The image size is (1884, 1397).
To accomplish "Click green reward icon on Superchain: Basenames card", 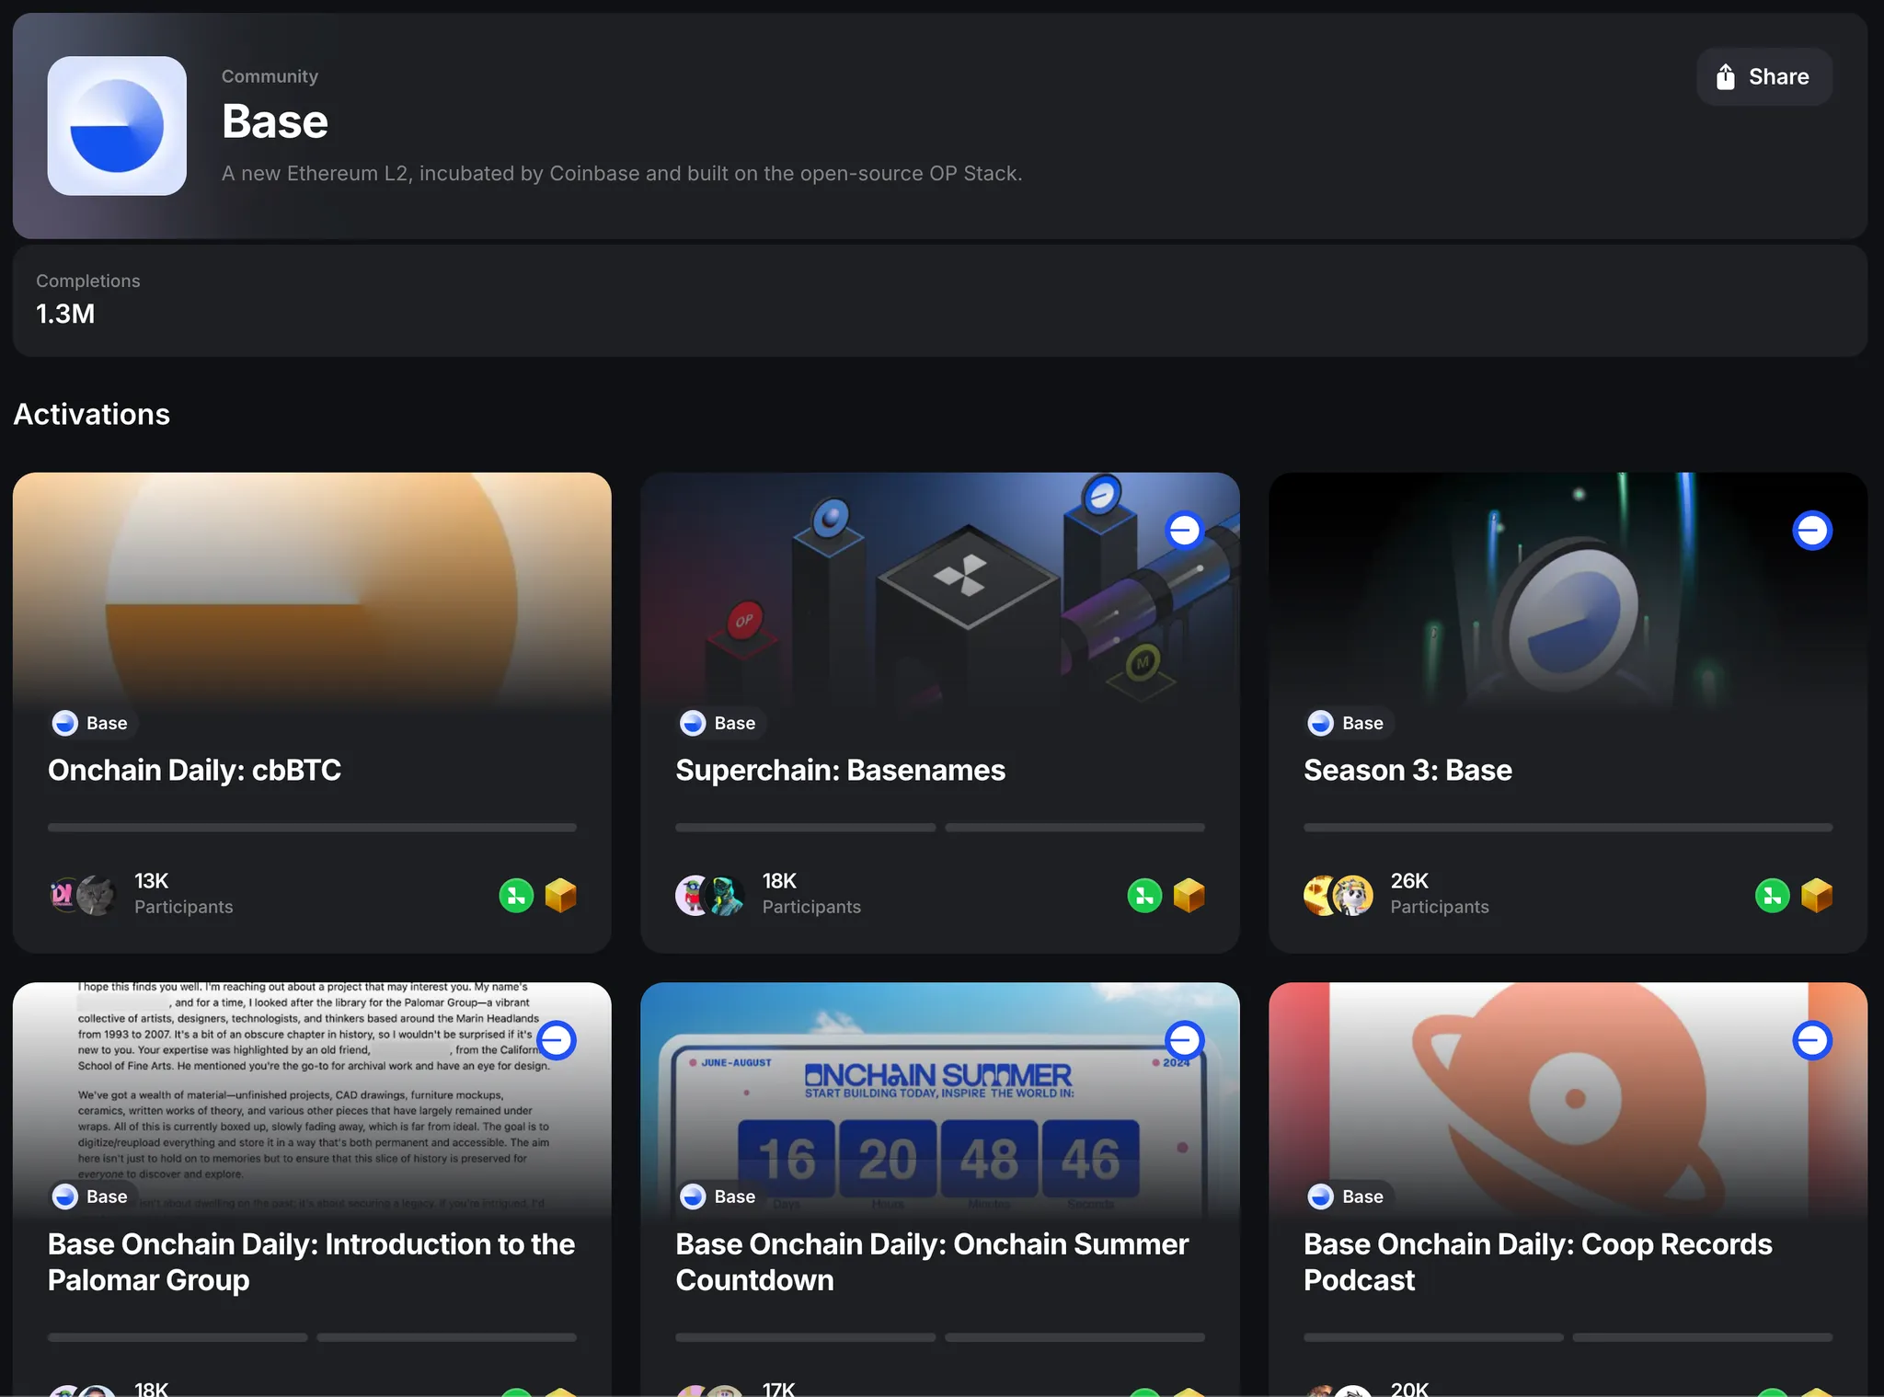I will [1144, 895].
